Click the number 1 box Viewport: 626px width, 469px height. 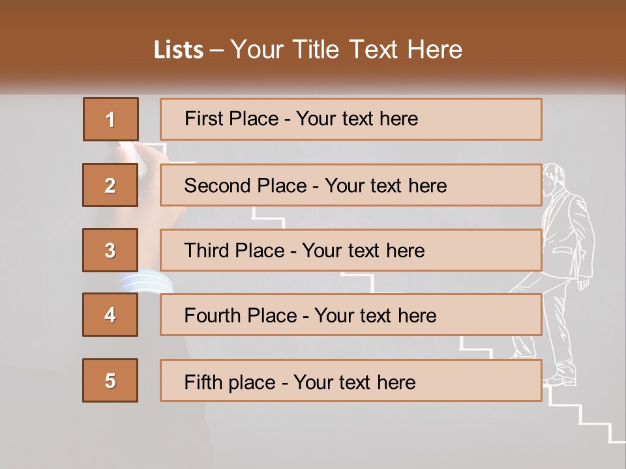[x=110, y=119]
